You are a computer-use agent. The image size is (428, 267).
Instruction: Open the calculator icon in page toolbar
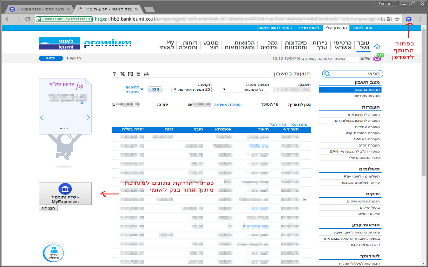click(138, 74)
